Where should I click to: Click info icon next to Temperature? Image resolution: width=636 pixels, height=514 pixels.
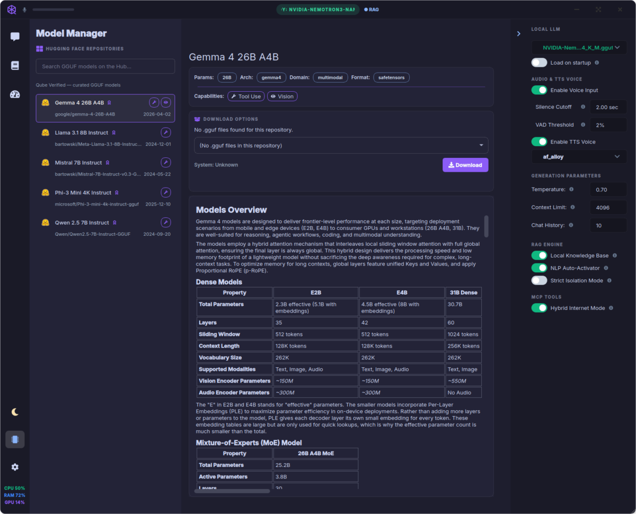(x=571, y=189)
